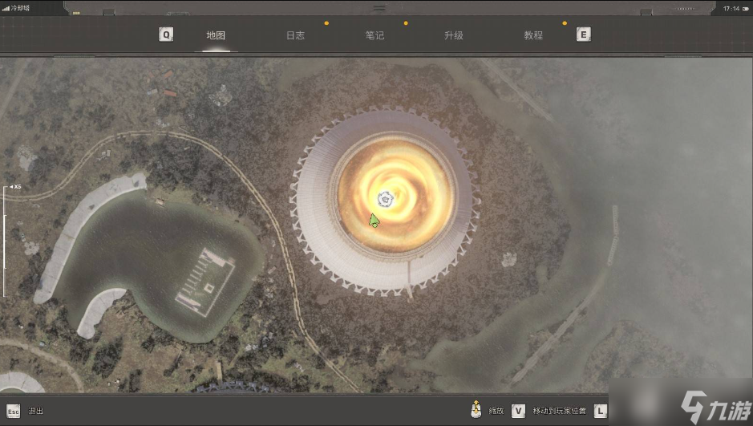Open the 教程 tab

pyautogui.click(x=533, y=35)
